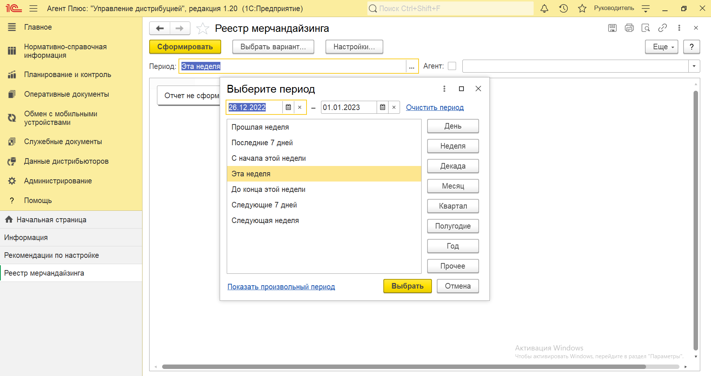Open history clock icon

click(x=563, y=8)
